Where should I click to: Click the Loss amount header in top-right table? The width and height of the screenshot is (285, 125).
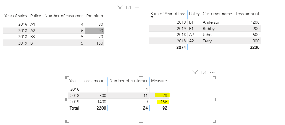click(x=247, y=14)
